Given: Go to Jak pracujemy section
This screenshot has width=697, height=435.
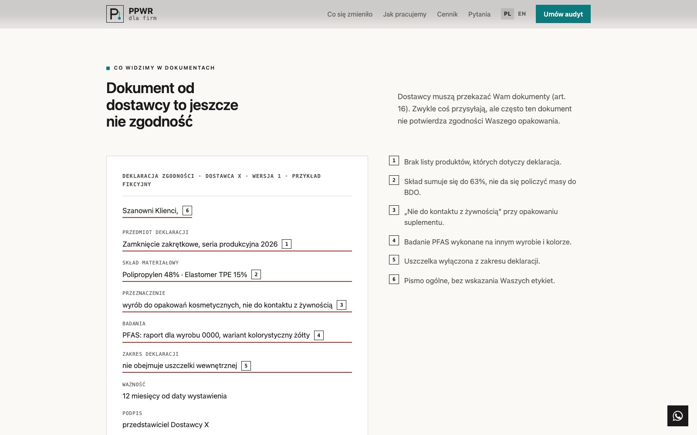Looking at the screenshot, I should [405, 14].
